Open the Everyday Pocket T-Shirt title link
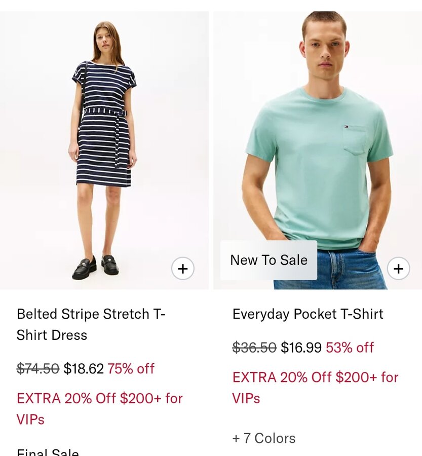The width and height of the screenshot is (422, 456). [x=308, y=314]
